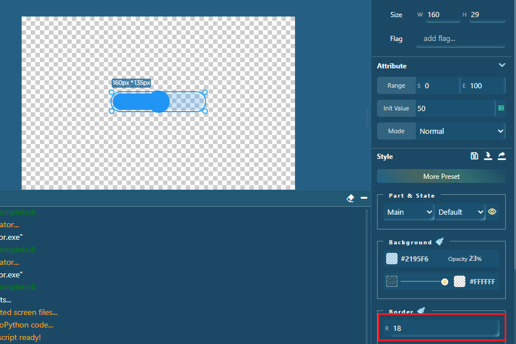Click the #2195F6 hex color text
The height and width of the screenshot is (344, 516).
coord(415,259)
